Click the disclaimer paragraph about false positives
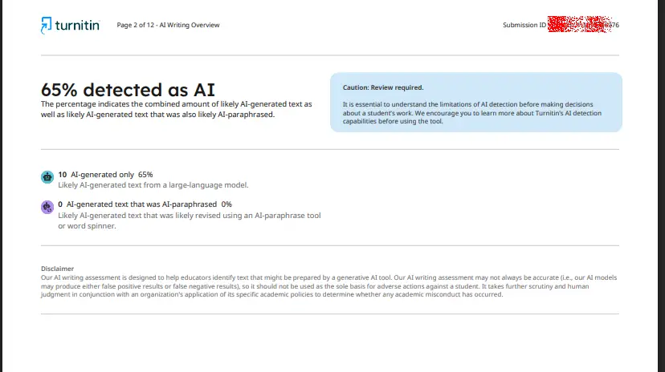Screen dimensions: 665x372 coord(328,286)
